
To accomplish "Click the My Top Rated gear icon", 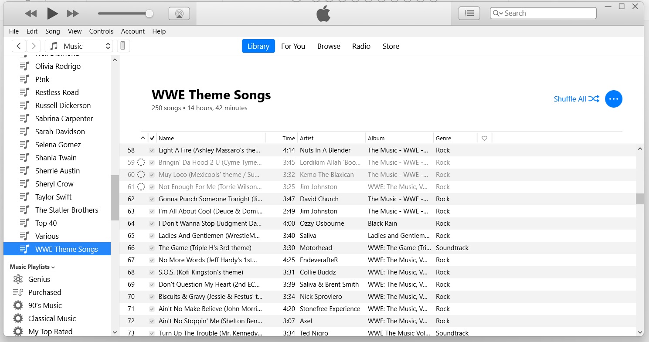I will pyautogui.click(x=18, y=332).
